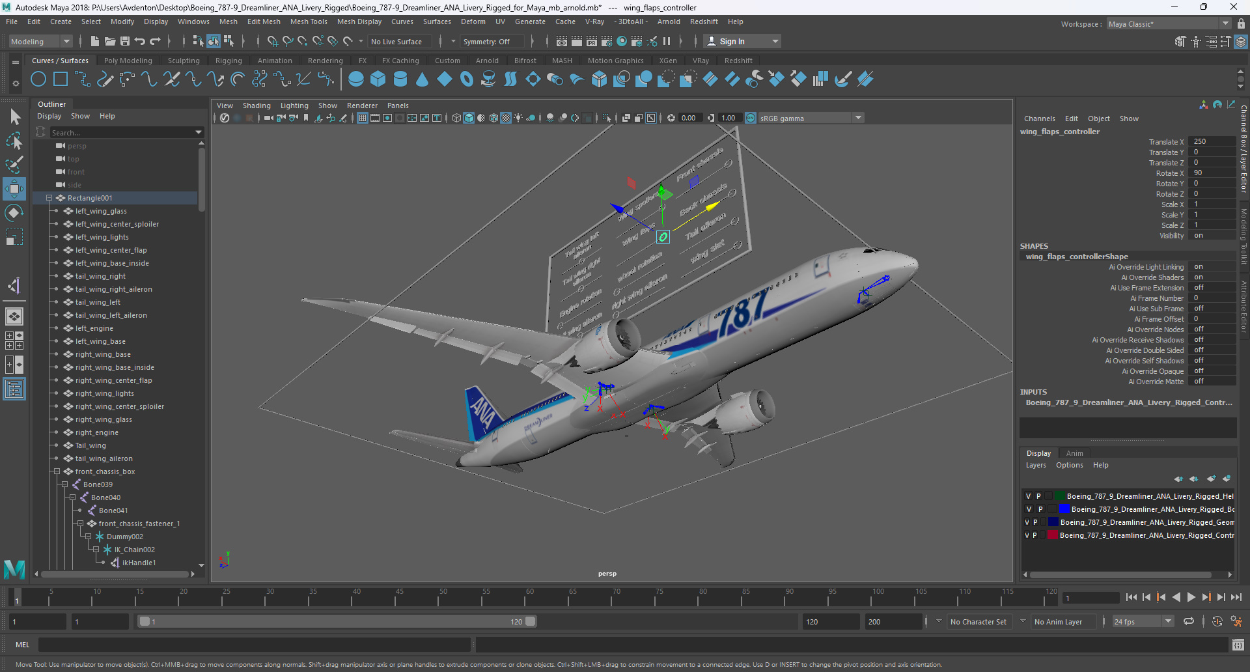Switch to the Anim layer tab
This screenshot has width=1250, height=672.
point(1075,453)
